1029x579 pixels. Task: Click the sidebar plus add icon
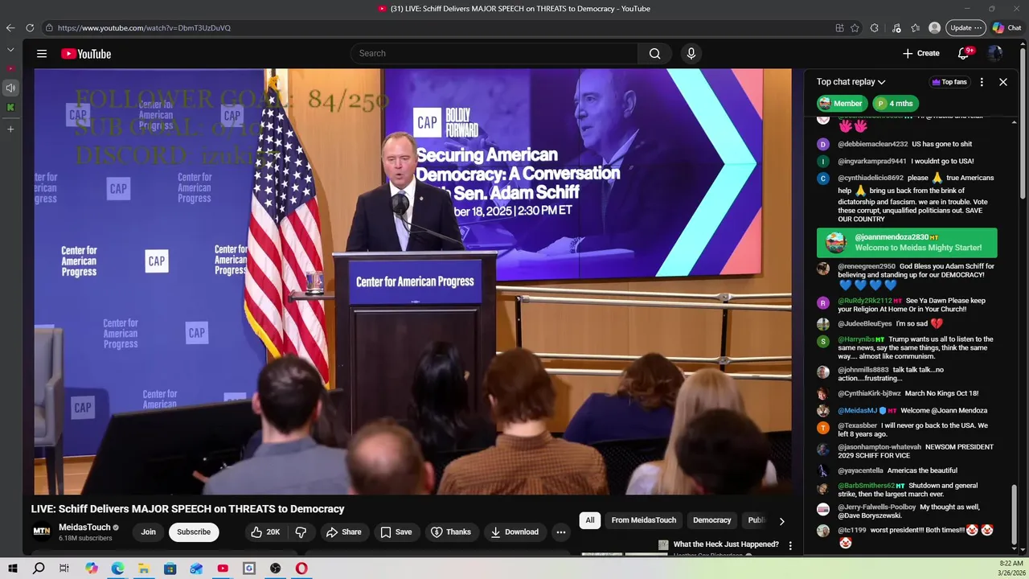pyautogui.click(x=10, y=129)
